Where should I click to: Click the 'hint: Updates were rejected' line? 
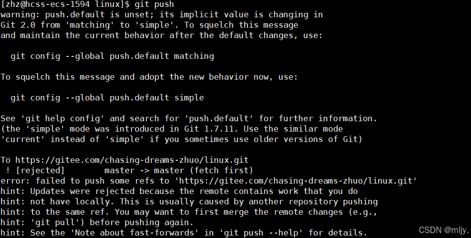[179, 191]
